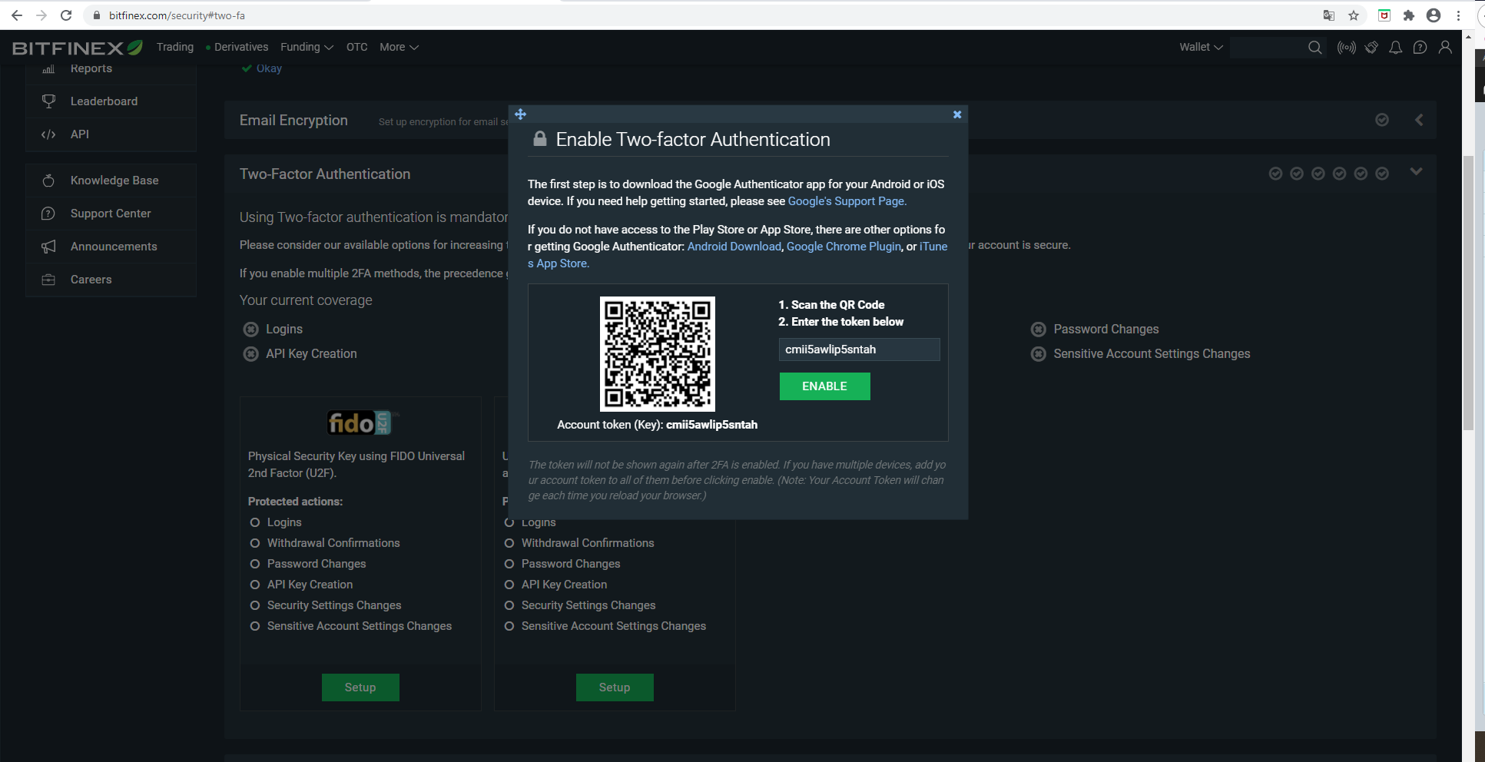Close the Enable Two-factor Authentication dialog

coord(957,114)
